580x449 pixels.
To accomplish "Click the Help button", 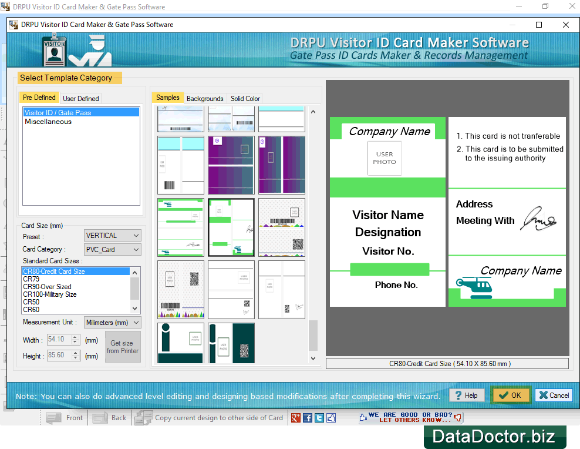I will coord(467,396).
